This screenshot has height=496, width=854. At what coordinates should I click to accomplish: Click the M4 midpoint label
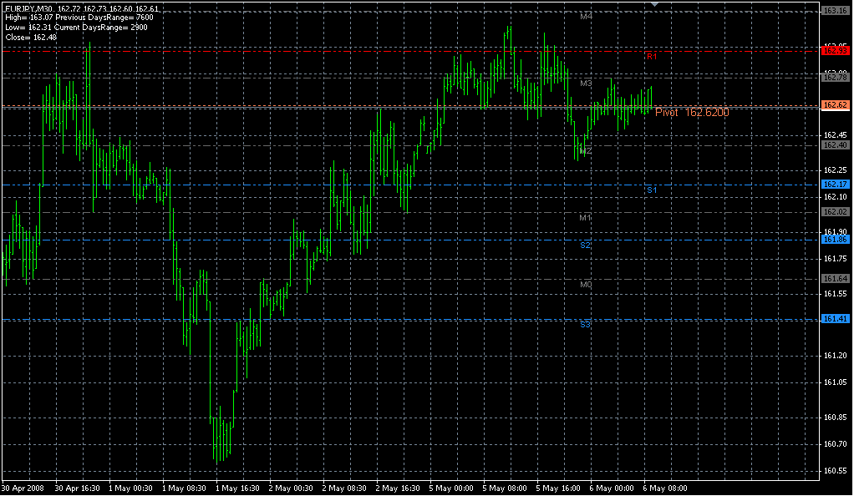[x=586, y=16]
